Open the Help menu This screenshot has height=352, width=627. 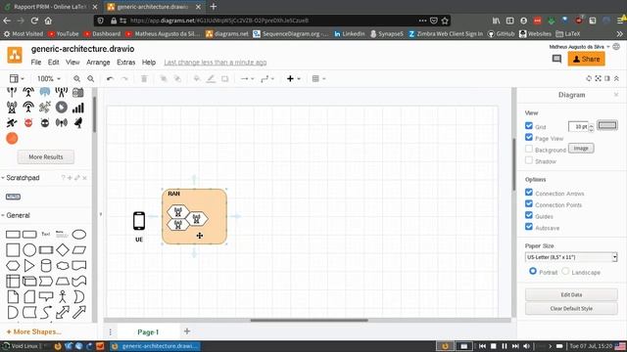(148, 63)
